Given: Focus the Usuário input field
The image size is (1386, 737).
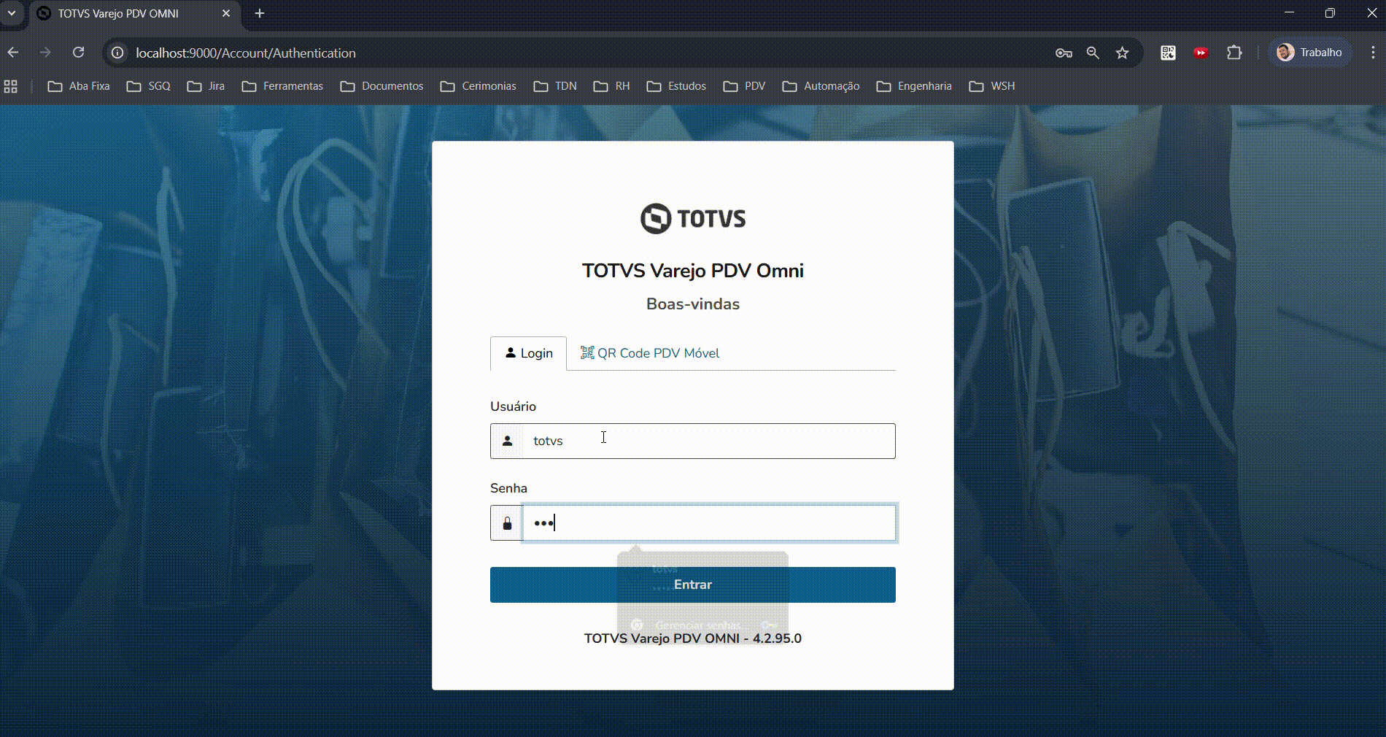Looking at the screenshot, I should pyautogui.click(x=709, y=441).
